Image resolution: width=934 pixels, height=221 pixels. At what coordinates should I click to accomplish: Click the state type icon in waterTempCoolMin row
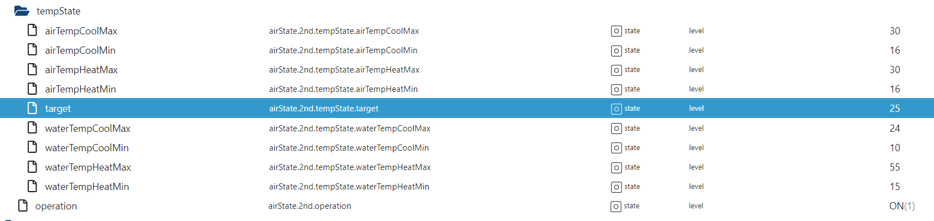pos(616,148)
